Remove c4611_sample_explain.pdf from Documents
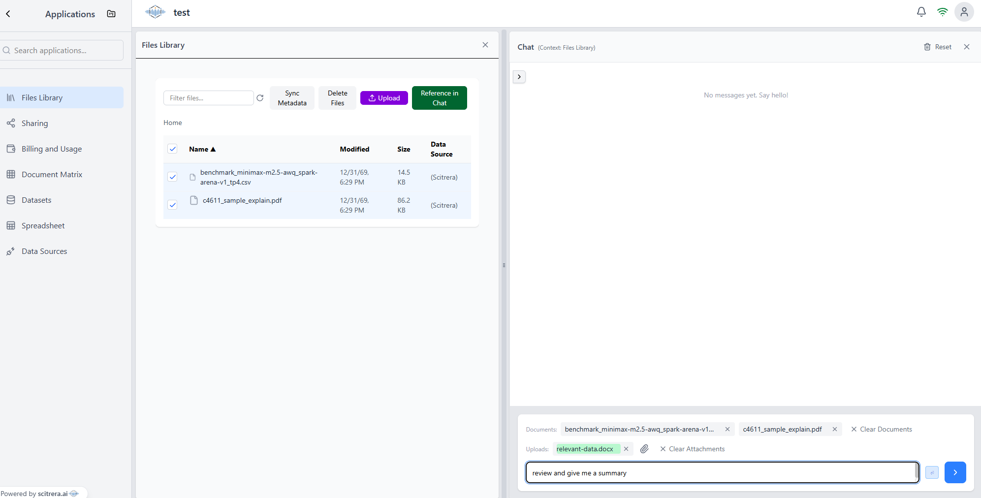 click(835, 429)
